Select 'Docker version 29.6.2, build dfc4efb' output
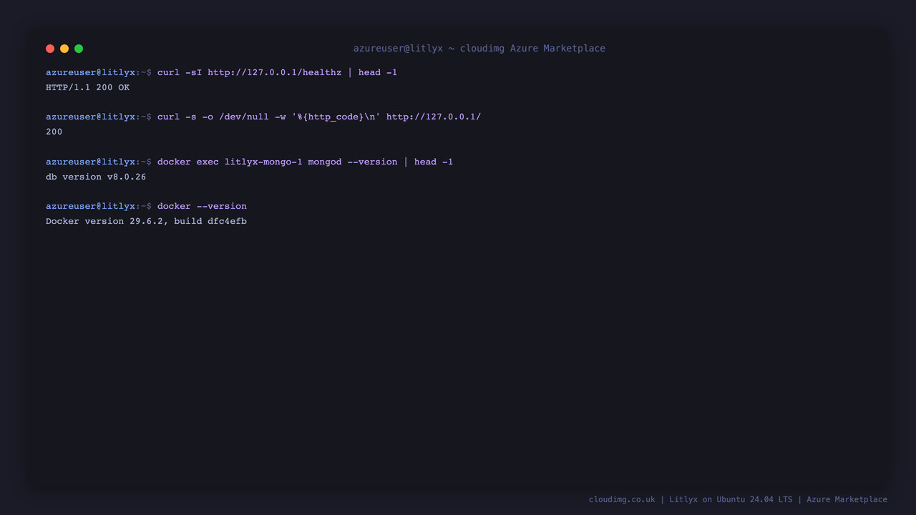916x515 pixels. (146, 221)
